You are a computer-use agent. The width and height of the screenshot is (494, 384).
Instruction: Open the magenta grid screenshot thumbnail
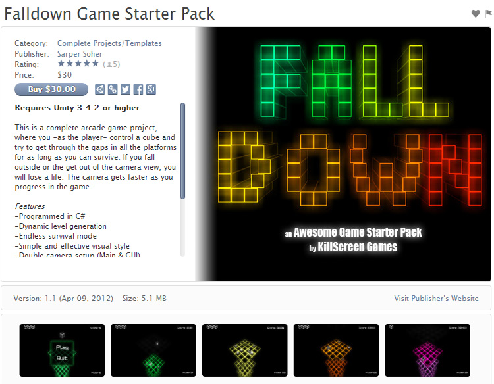(x=427, y=350)
